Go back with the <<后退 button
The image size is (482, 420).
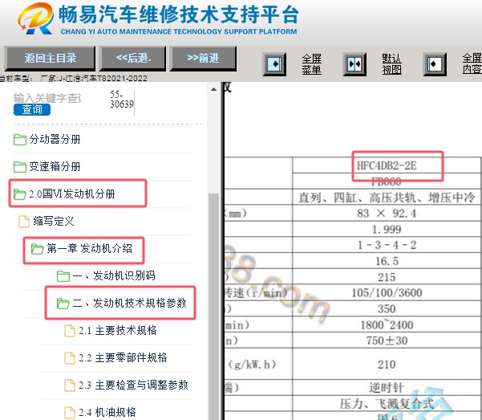pos(132,58)
